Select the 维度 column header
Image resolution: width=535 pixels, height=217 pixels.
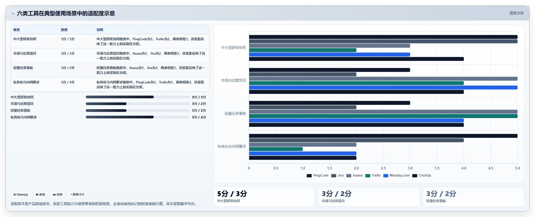pos(17,30)
